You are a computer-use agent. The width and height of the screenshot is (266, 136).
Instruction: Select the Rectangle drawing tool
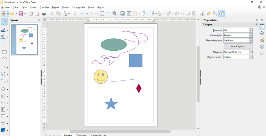click(4, 52)
